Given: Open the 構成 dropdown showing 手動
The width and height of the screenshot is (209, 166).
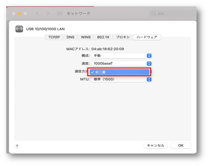Looking at the screenshot, I should (x=121, y=56).
